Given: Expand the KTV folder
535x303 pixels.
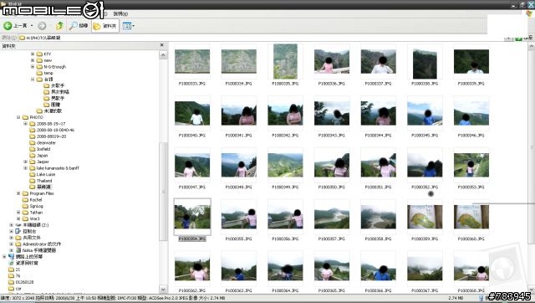Looking at the screenshot, I should (x=33, y=54).
